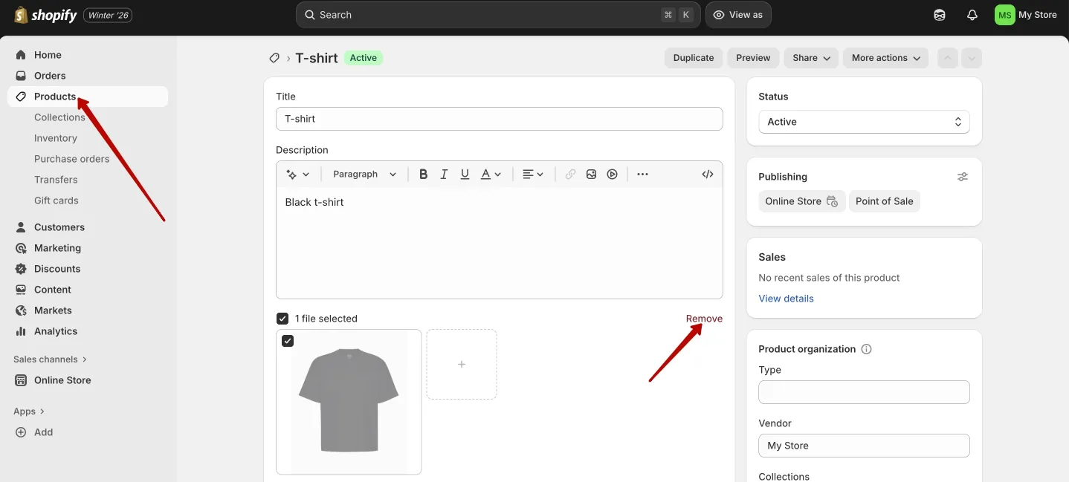
Task: Open the Analytics section in the sidebar
Action: [x=54, y=330]
